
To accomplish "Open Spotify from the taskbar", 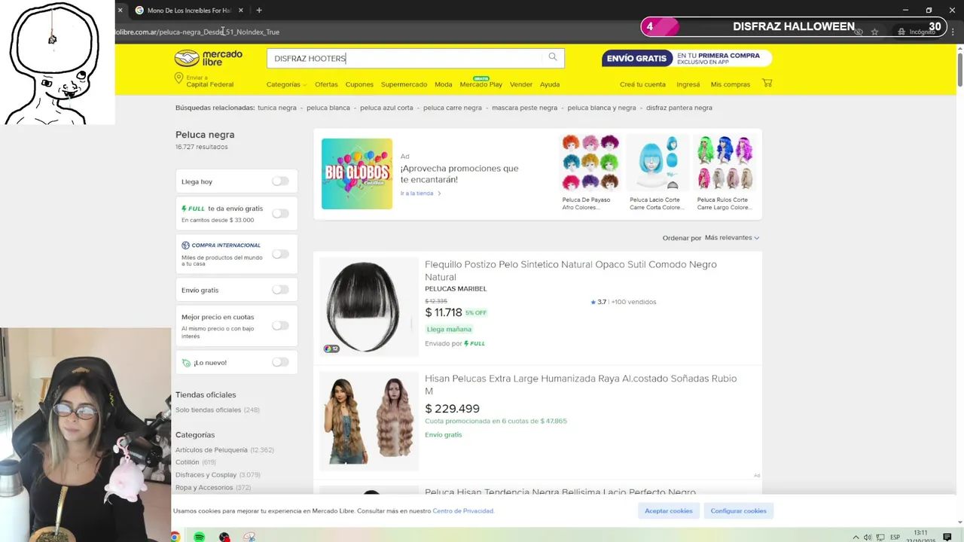I will point(199,537).
